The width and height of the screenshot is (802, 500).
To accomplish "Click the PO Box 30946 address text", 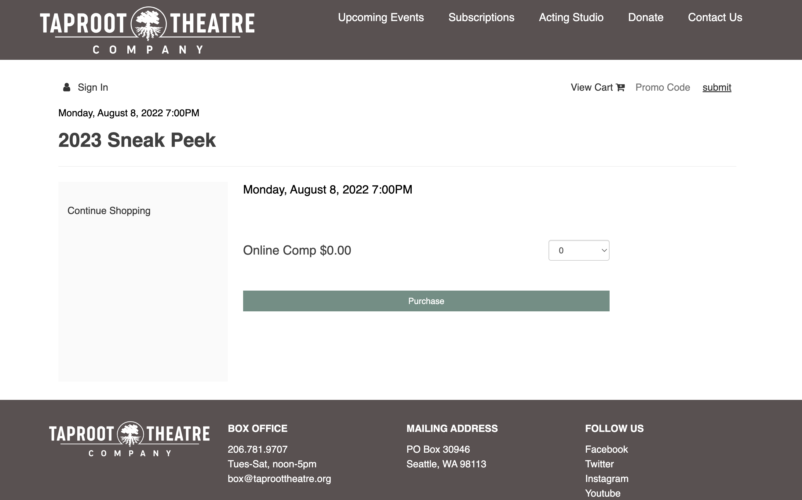I will [x=438, y=449].
